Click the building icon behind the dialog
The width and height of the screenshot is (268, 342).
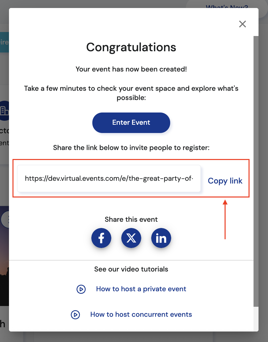click(4, 110)
